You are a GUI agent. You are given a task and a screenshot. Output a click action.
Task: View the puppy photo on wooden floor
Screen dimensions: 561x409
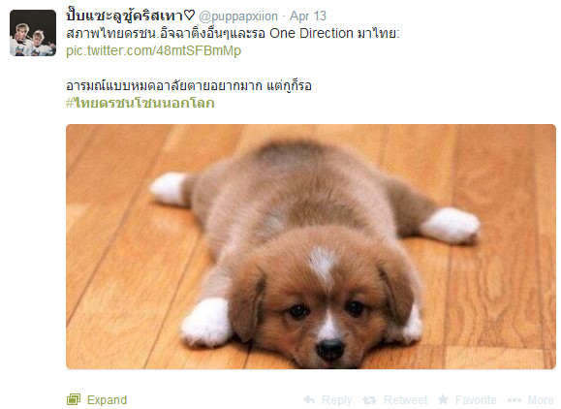[311, 246]
